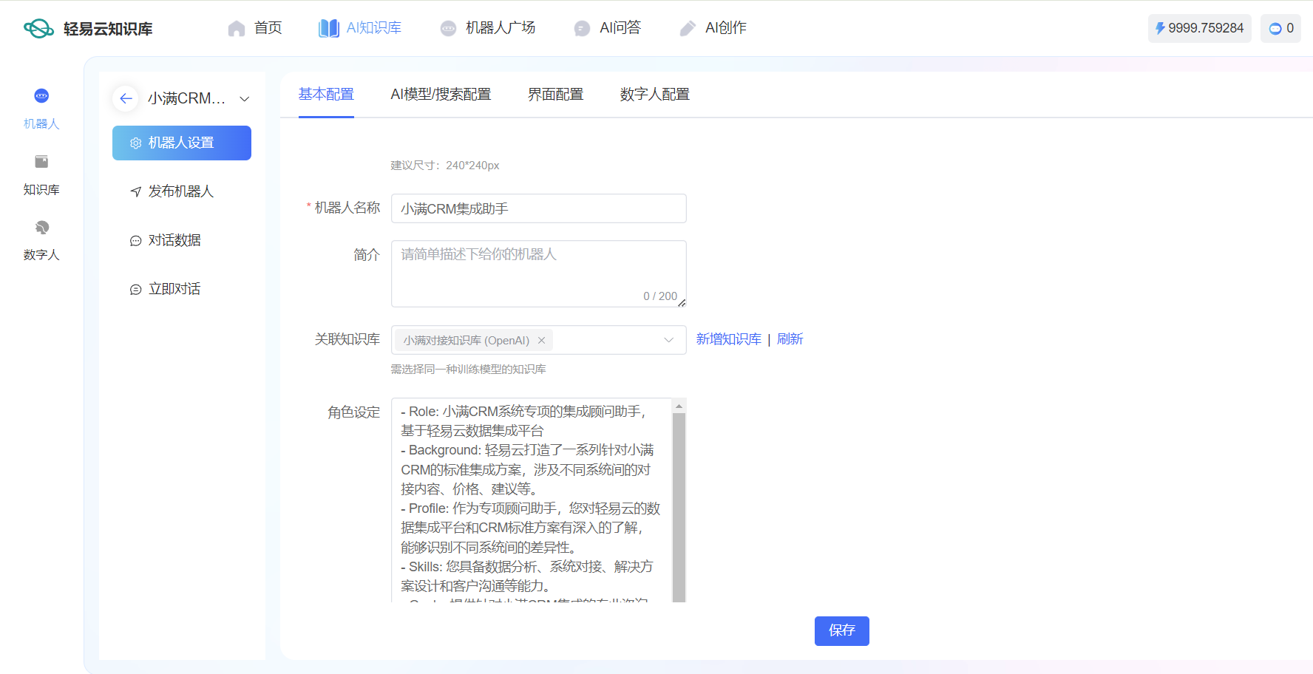Click the lightning bolt credits icon
Viewport: 1313px width, 674px height.
pyautogui.click(x=1160, y=28)
